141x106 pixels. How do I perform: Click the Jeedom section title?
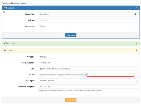click(x=9, y=51)
